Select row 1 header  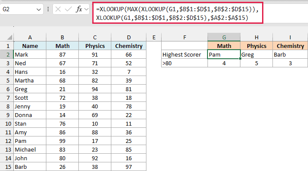[7, 46]
